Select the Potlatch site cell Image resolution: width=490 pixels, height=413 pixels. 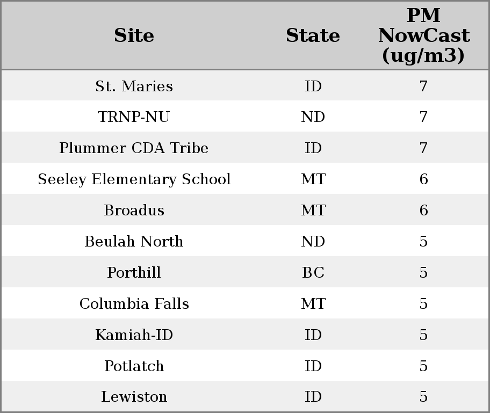pos(134,366)
